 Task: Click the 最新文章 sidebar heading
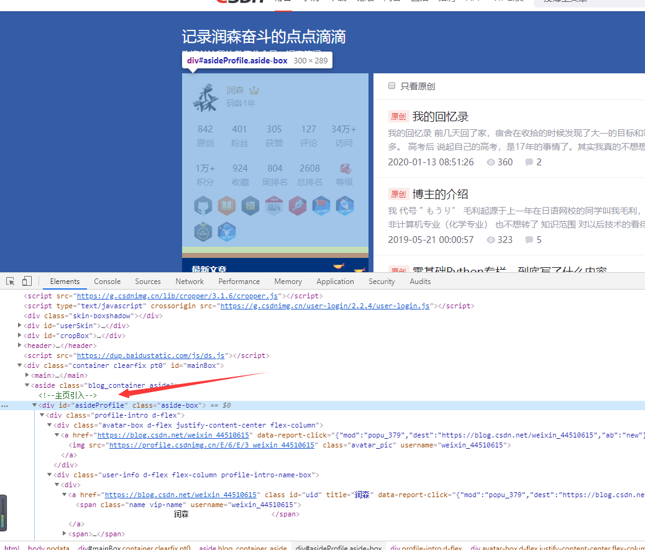tap(209, 268)
